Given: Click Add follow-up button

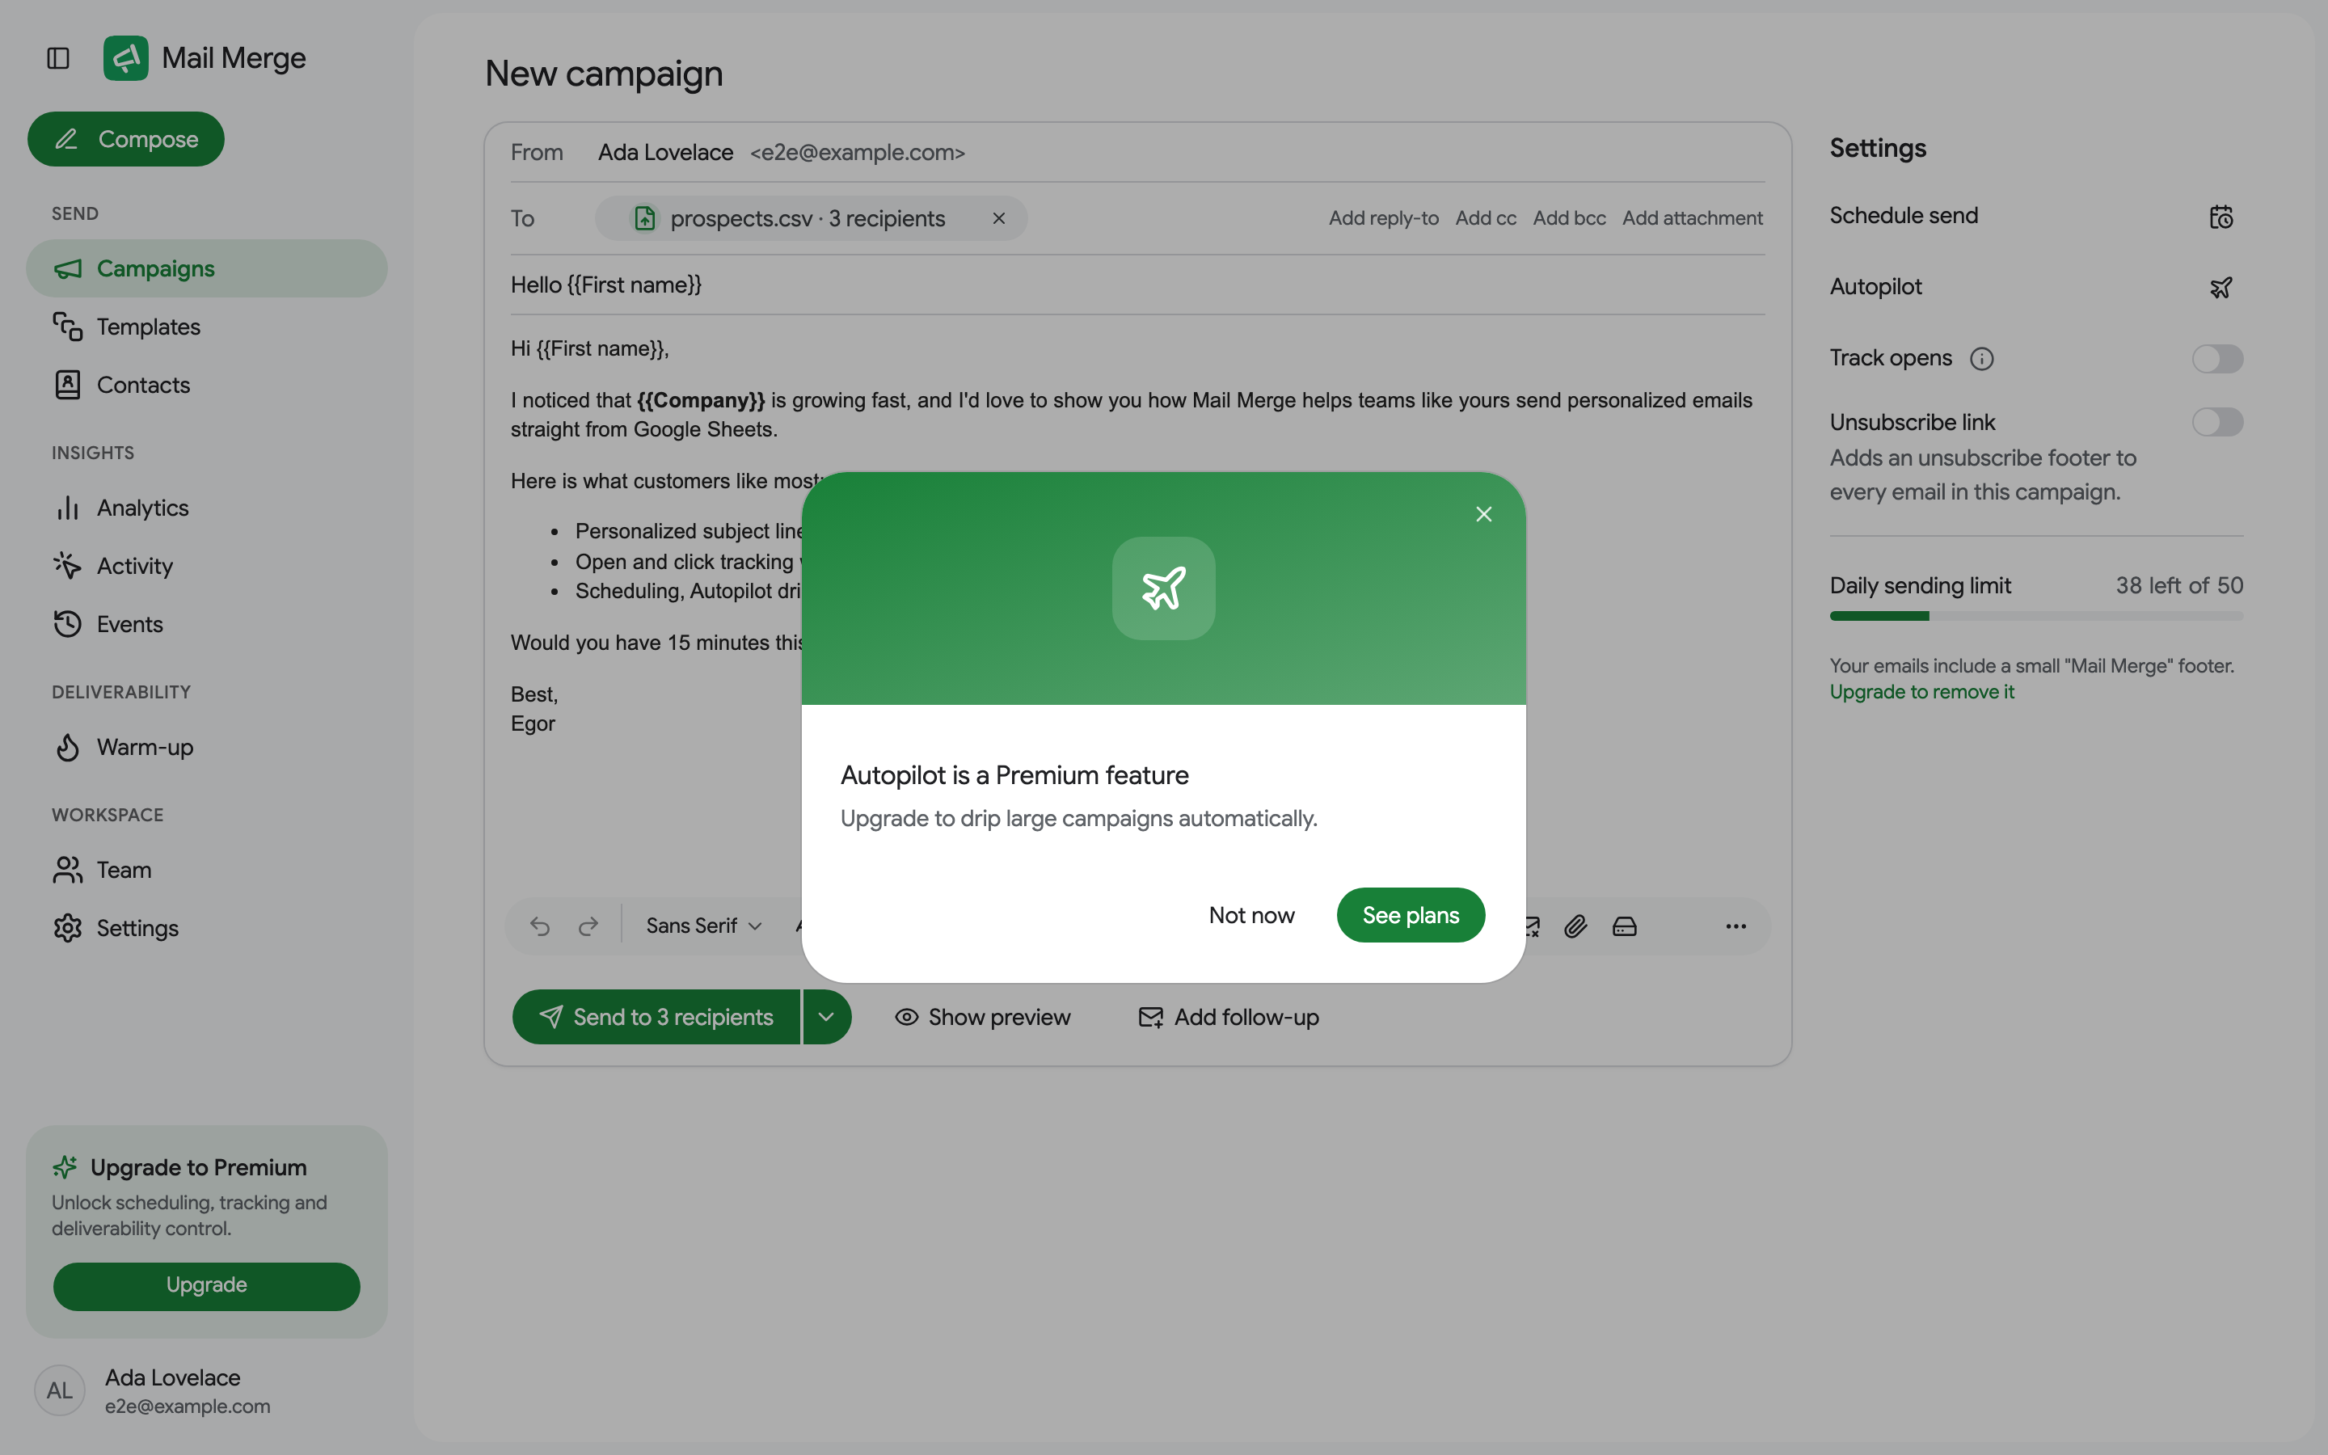Looking at the screenshot, I should point(1229,1017).
